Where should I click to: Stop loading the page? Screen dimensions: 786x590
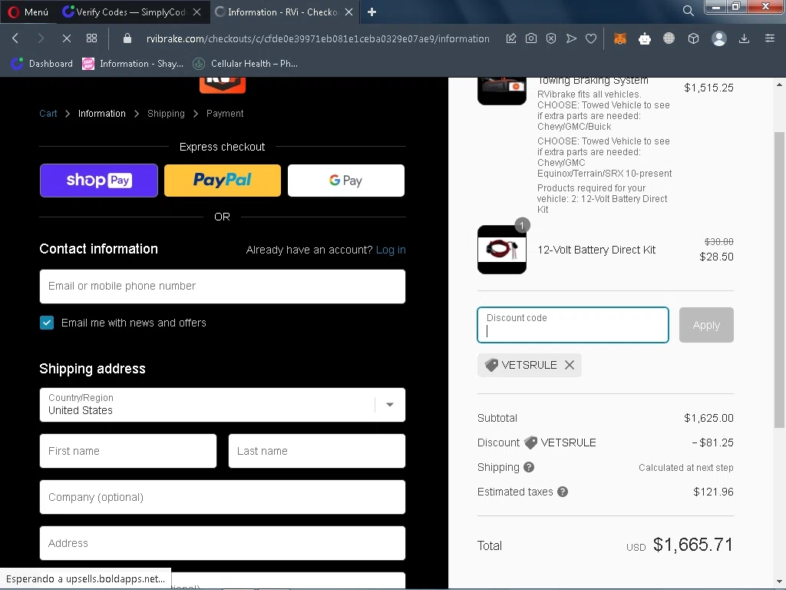tap(66, 38)
